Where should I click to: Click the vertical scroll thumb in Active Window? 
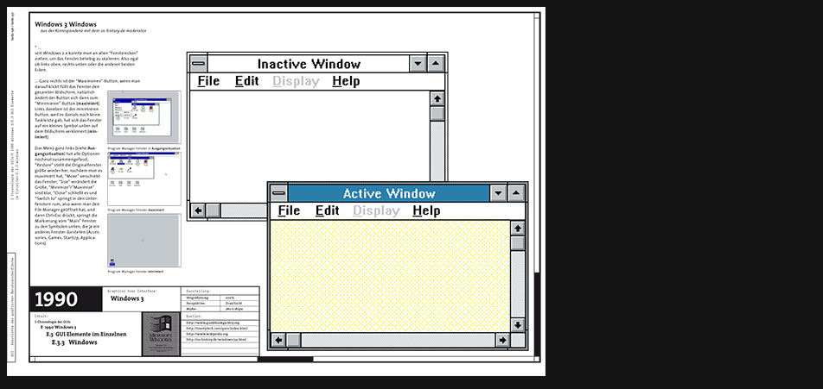pos(517,243)
